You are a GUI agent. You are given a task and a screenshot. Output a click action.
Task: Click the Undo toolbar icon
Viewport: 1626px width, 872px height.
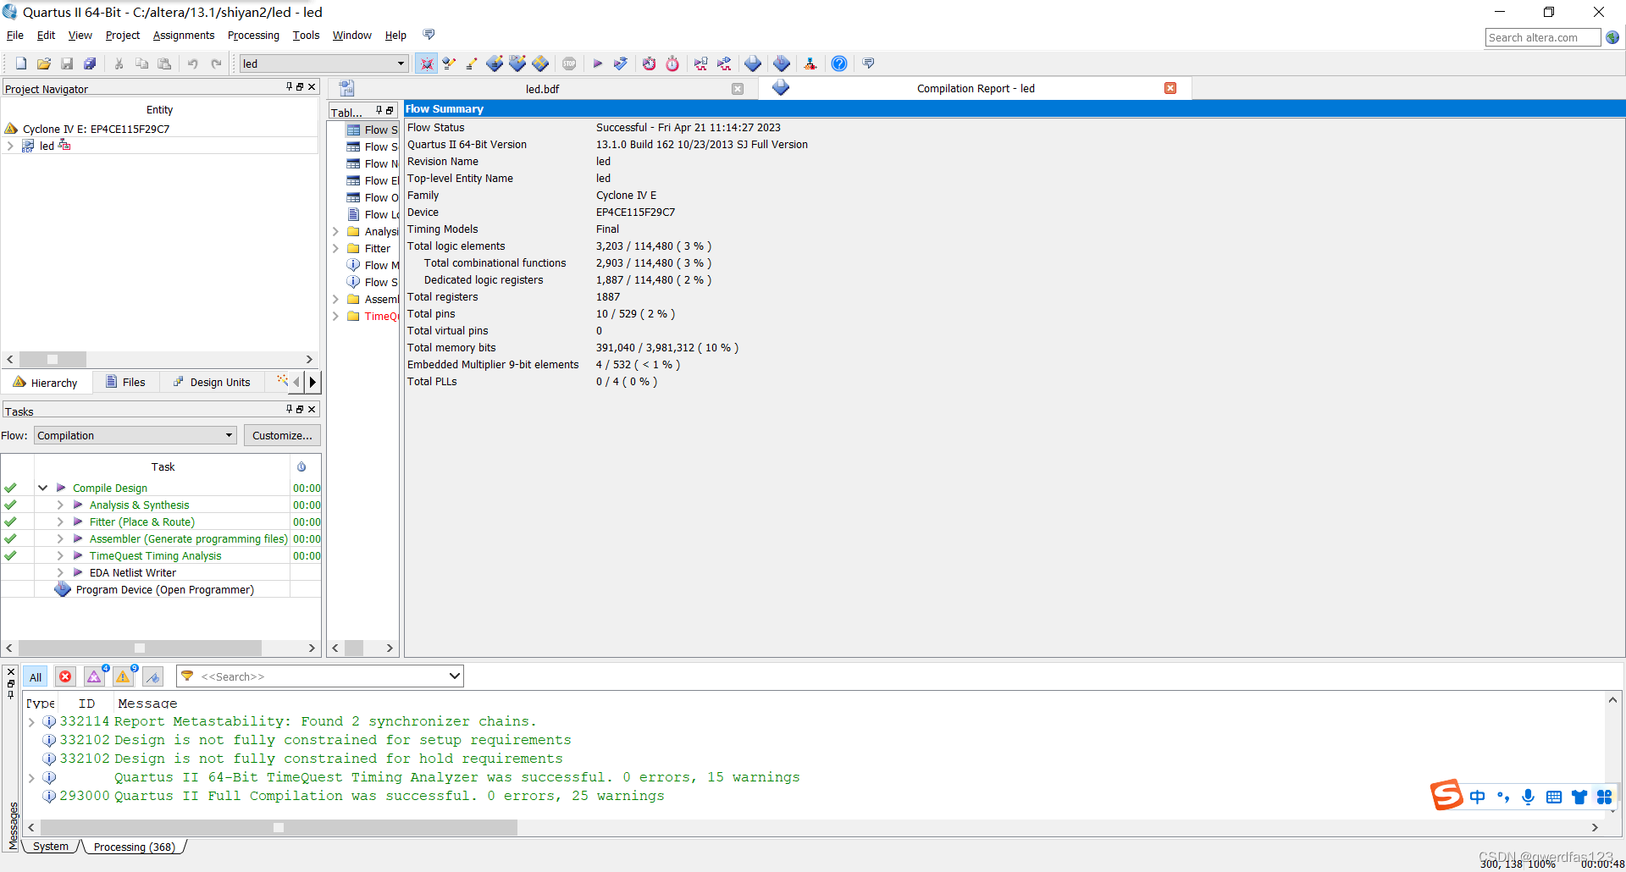193,63
